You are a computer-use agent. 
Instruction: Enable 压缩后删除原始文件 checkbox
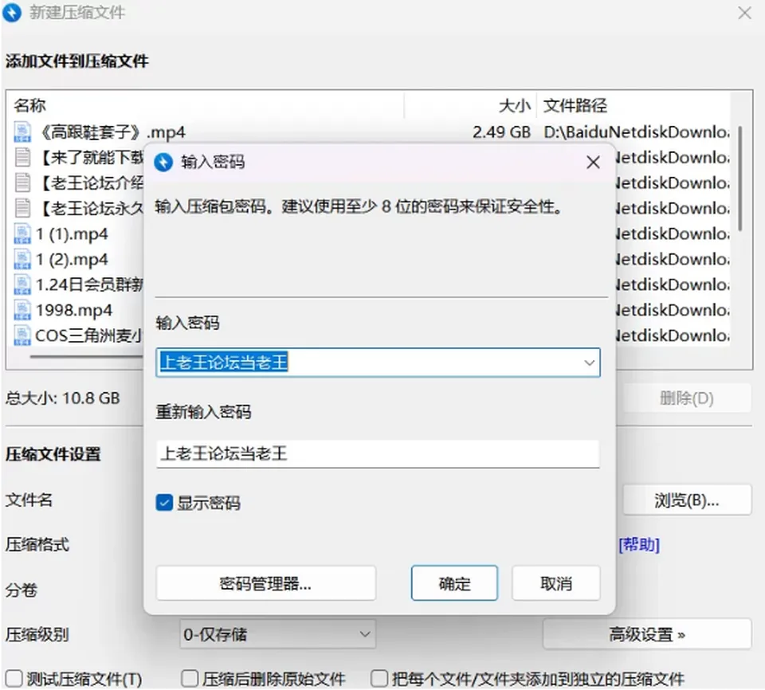pyautogui.click(x=190, y=678)
